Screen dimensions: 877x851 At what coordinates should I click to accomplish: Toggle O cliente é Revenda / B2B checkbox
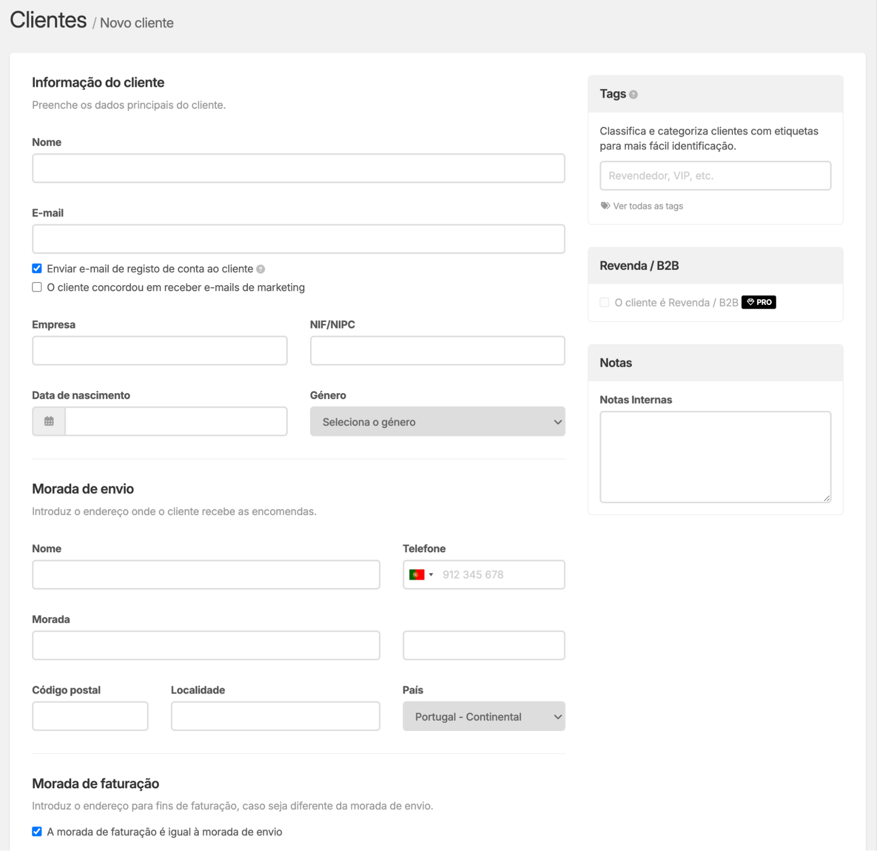(x=605, y=303)
